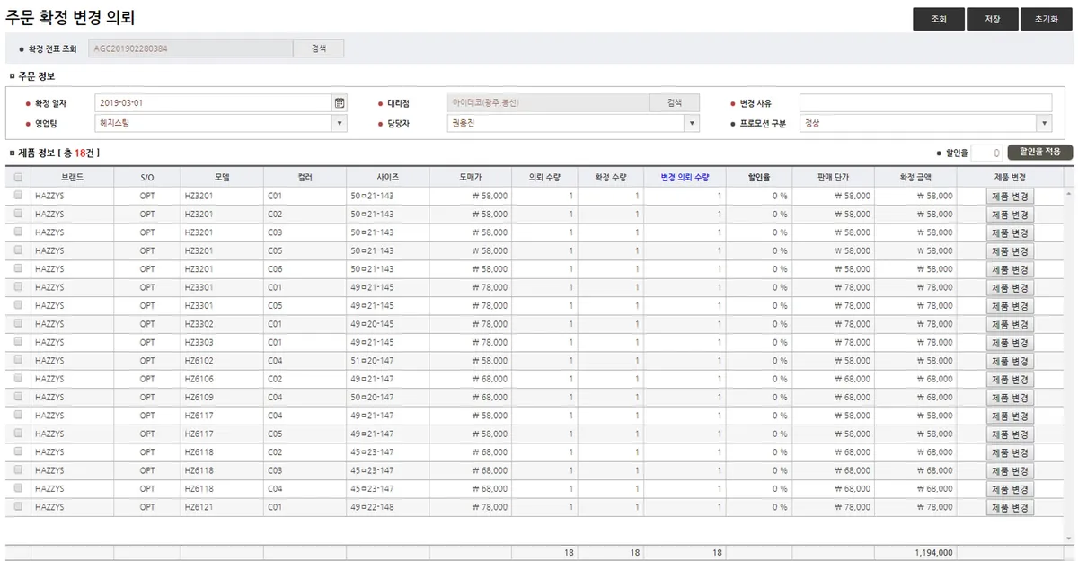
Task: Click the 확정 전표 조회 field AGC201902280384
Action: (x=191, y=48)
